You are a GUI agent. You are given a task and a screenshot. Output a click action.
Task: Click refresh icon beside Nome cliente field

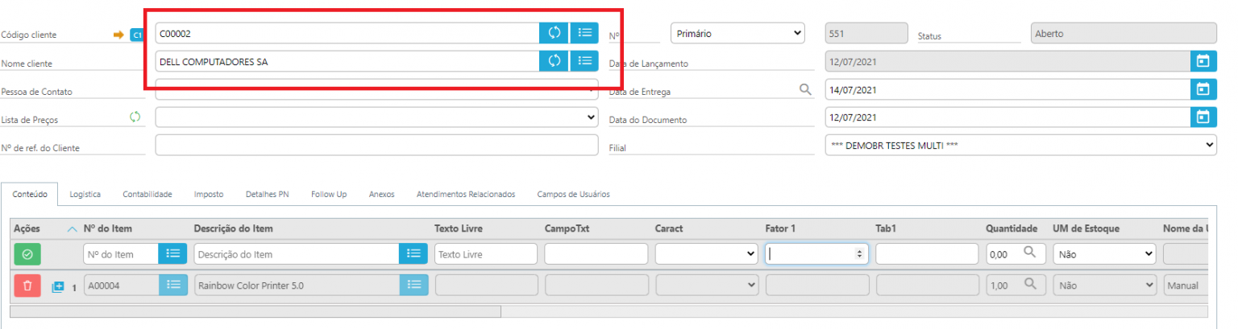[555, 61]
